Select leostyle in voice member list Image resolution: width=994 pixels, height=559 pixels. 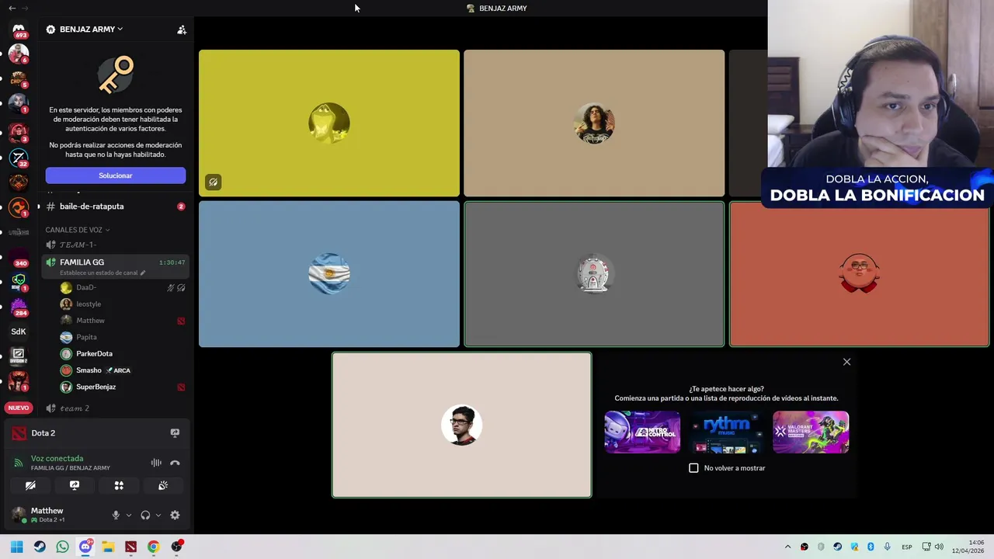click(123, 304)
